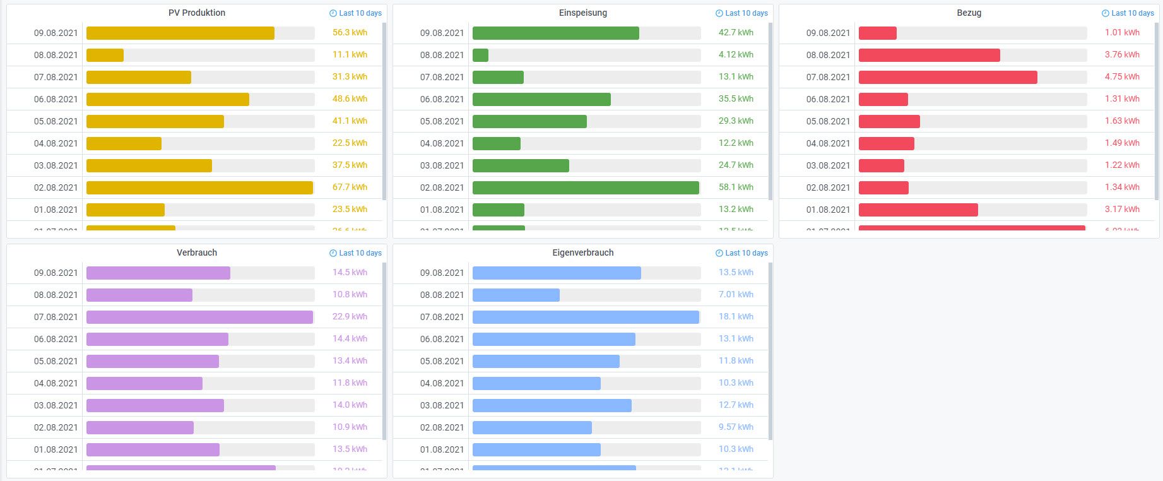Select the '9.57 kWh' value in Eigenverbrauch
Image resolution: width=1163 pixels, height=481 pixels.
click(736, 427)
